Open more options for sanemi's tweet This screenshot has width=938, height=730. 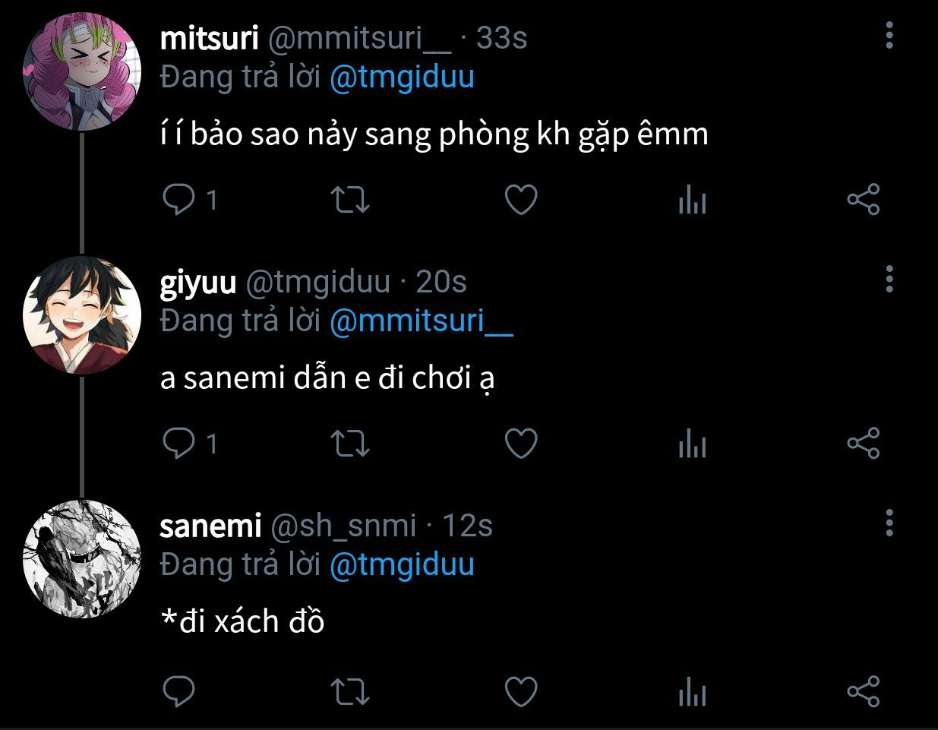click(889, 523)
